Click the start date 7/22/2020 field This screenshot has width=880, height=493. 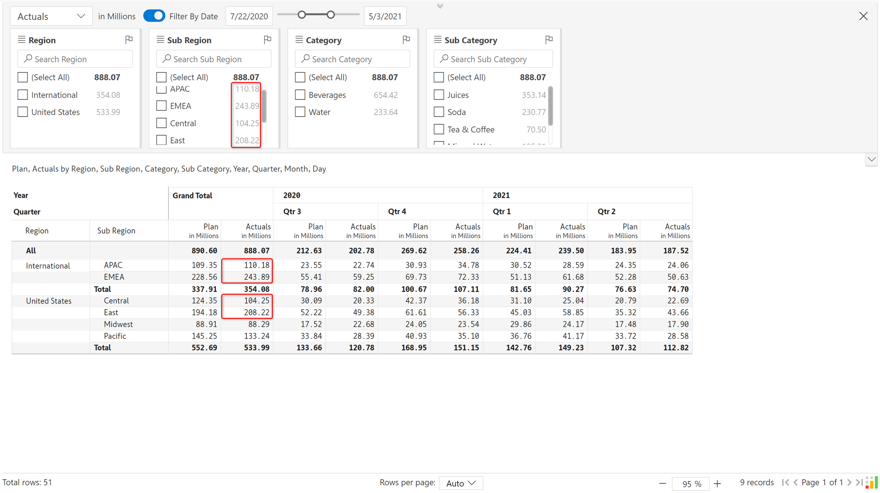coord(249,16)
